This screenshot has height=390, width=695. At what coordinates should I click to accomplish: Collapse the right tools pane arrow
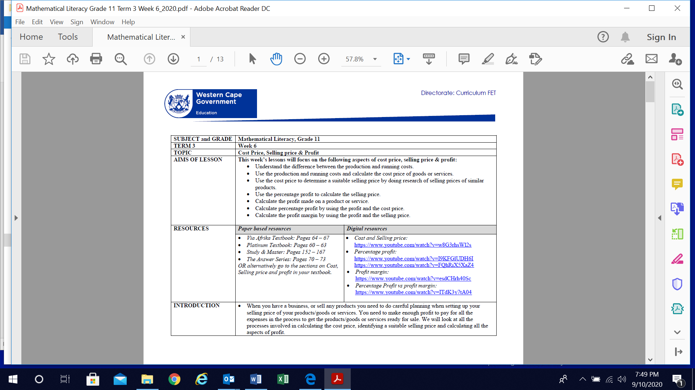coord(660,218)
